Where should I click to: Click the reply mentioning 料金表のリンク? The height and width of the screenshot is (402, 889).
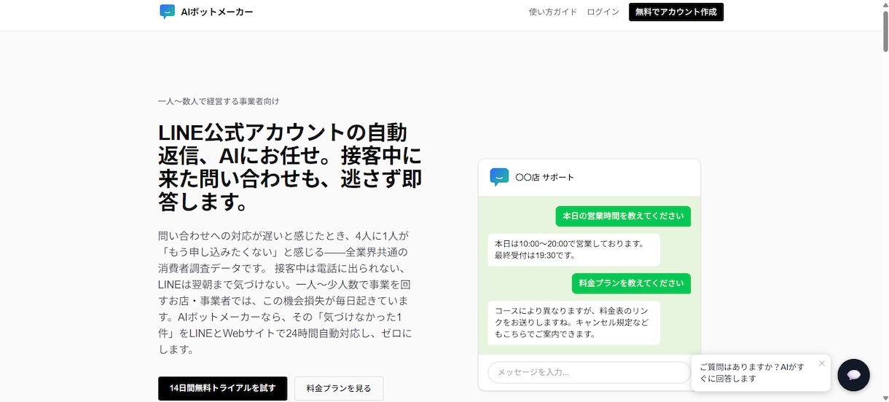coord(573,323)
